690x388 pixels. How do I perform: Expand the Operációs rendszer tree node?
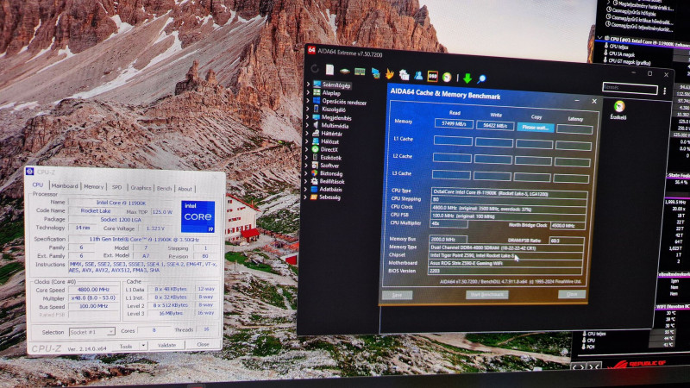(309, 100)
